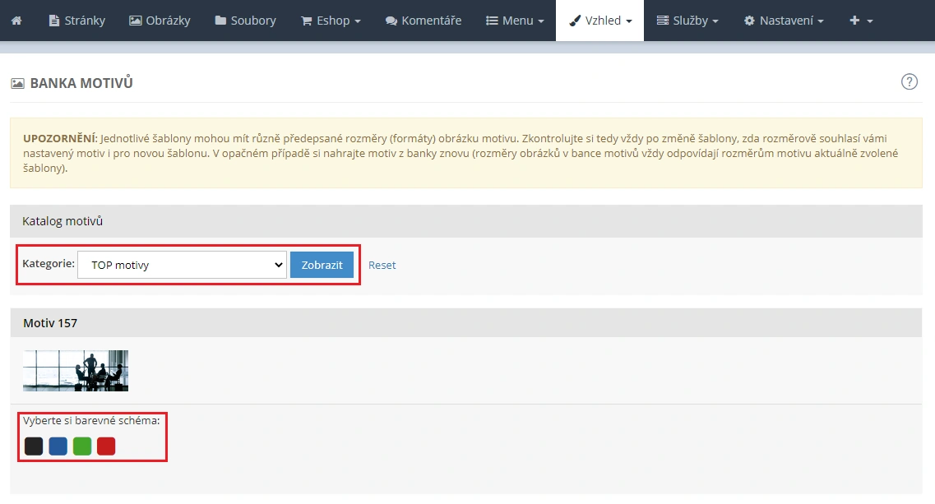The height and width of the screenshot is (504, 935).
Task: Expand the Menu dropdown in navbar
Action: pos(515,20)
